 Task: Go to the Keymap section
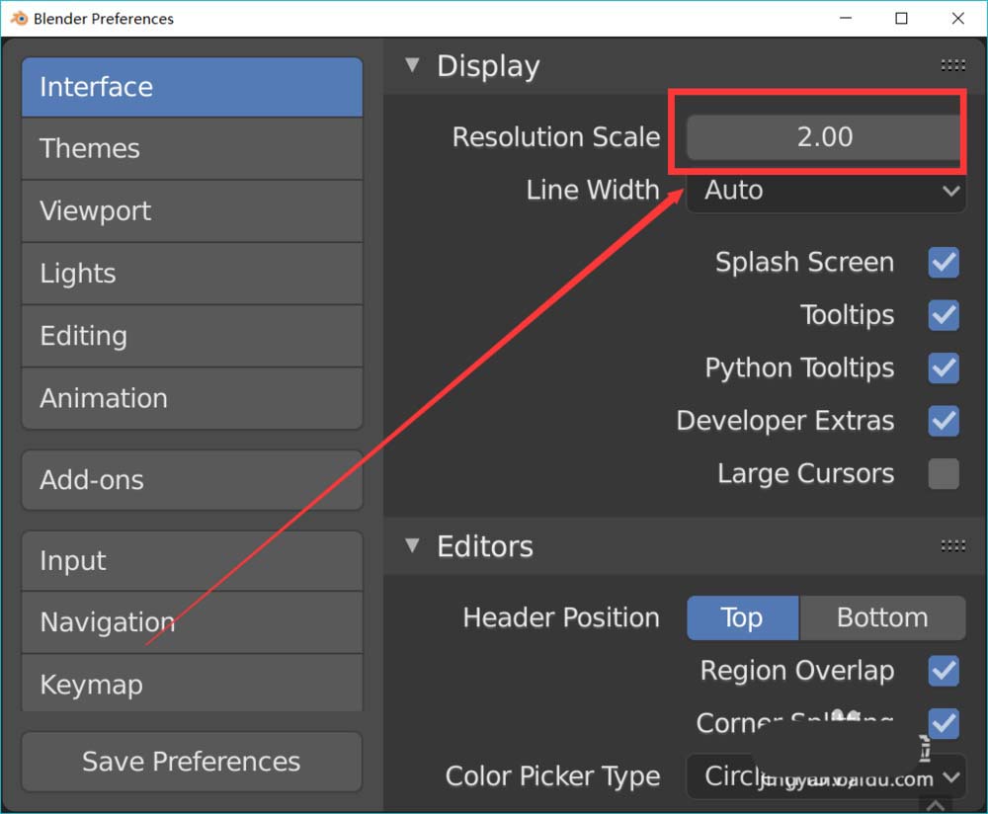[x=192, y=684]
